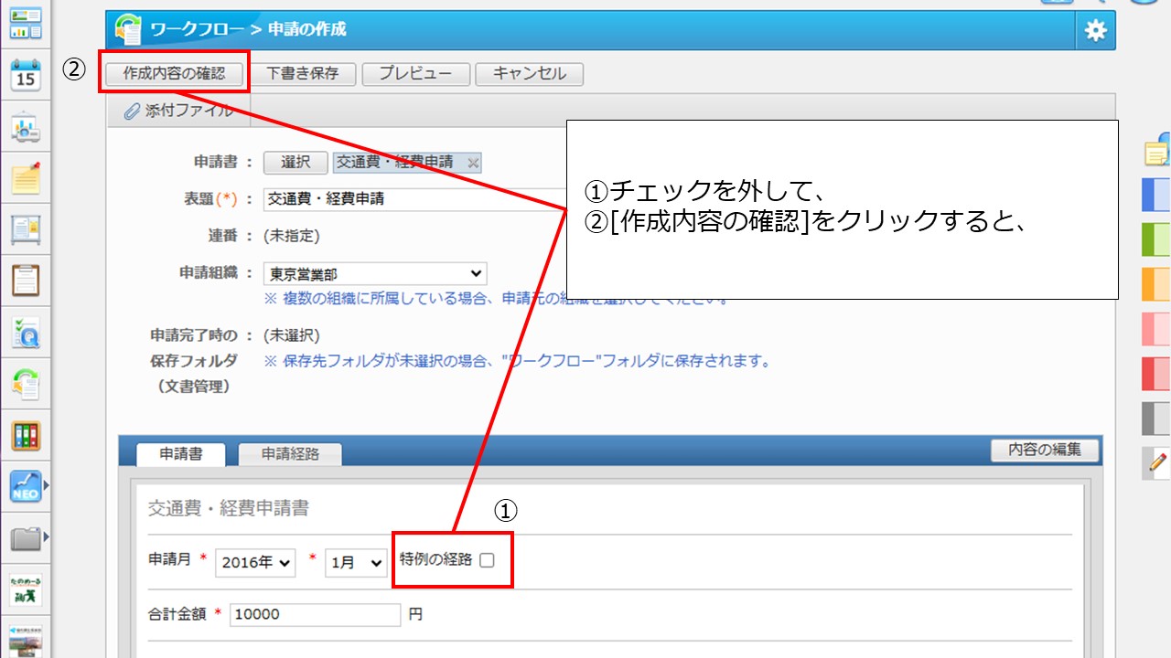1171x658 pixels.
Task: Expand the 申請組織 dropdown showing 東京営業部
Action: coord(375,273)
